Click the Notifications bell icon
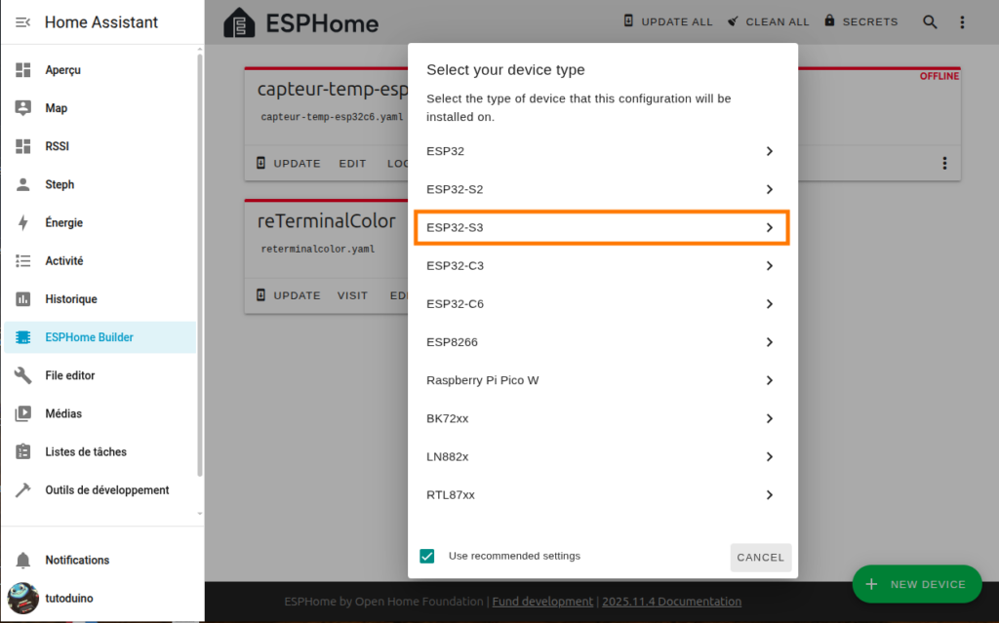 pos(23,560)
